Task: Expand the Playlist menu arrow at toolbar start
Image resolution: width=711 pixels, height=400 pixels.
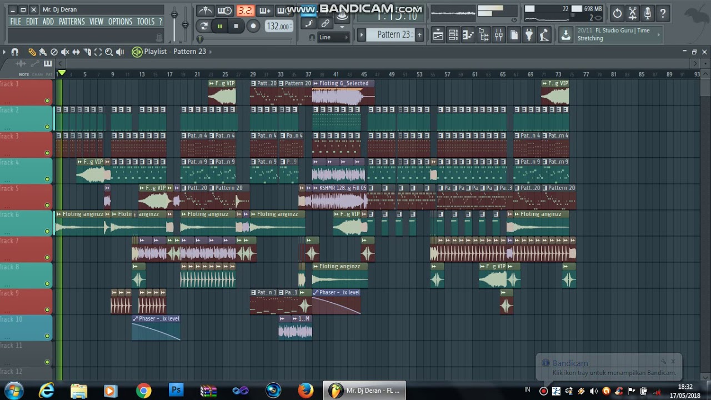Action: tap(4, 52)
